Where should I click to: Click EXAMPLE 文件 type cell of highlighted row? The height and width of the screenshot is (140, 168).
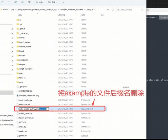87,109
